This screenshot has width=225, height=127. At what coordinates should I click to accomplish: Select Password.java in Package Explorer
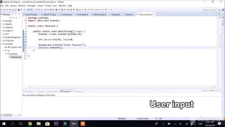click(15, 57)
